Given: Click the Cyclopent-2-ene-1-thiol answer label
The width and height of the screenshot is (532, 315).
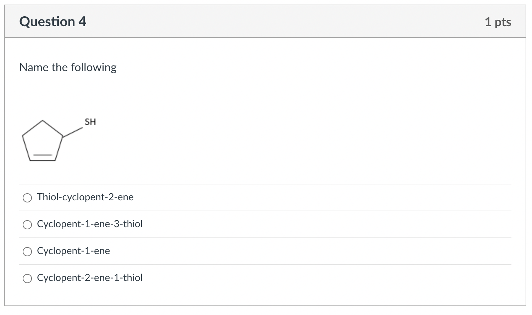Looking at the screenshot, I should 90,278.
